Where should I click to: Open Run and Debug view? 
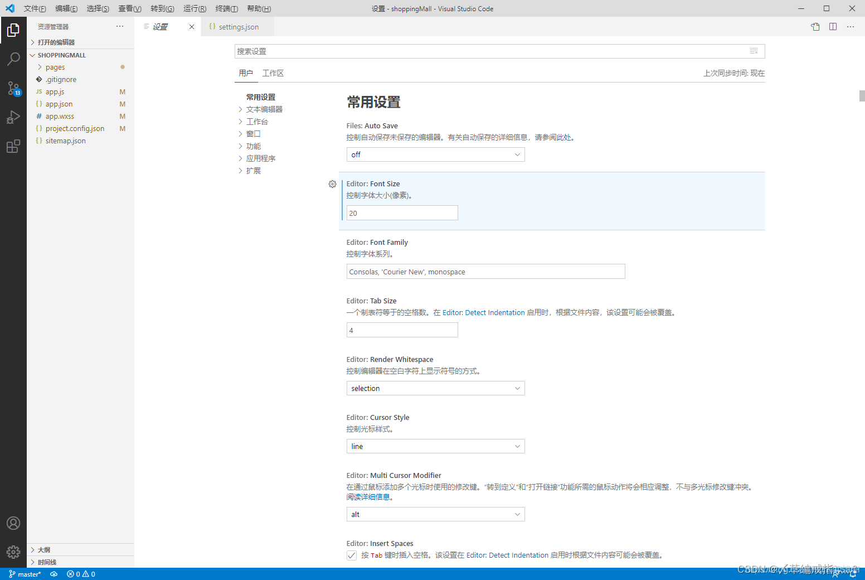coord(13,117)
